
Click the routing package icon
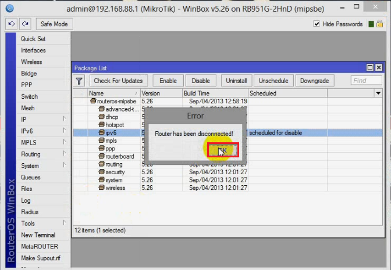(101, 164)
